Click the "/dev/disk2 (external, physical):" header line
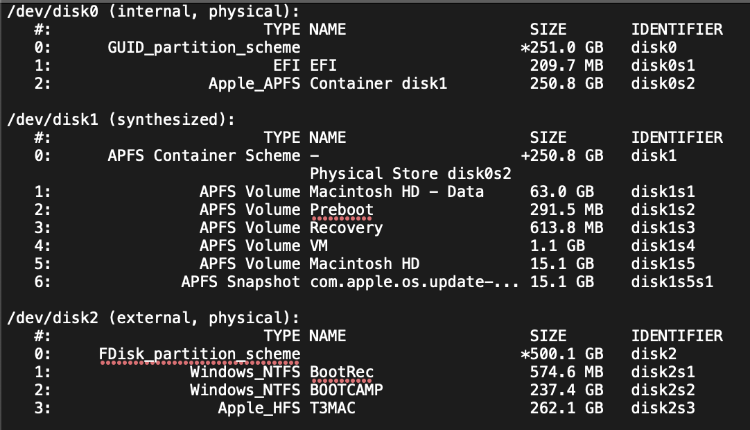Screen dimensions: 750x430 click(x=153, y=318)
